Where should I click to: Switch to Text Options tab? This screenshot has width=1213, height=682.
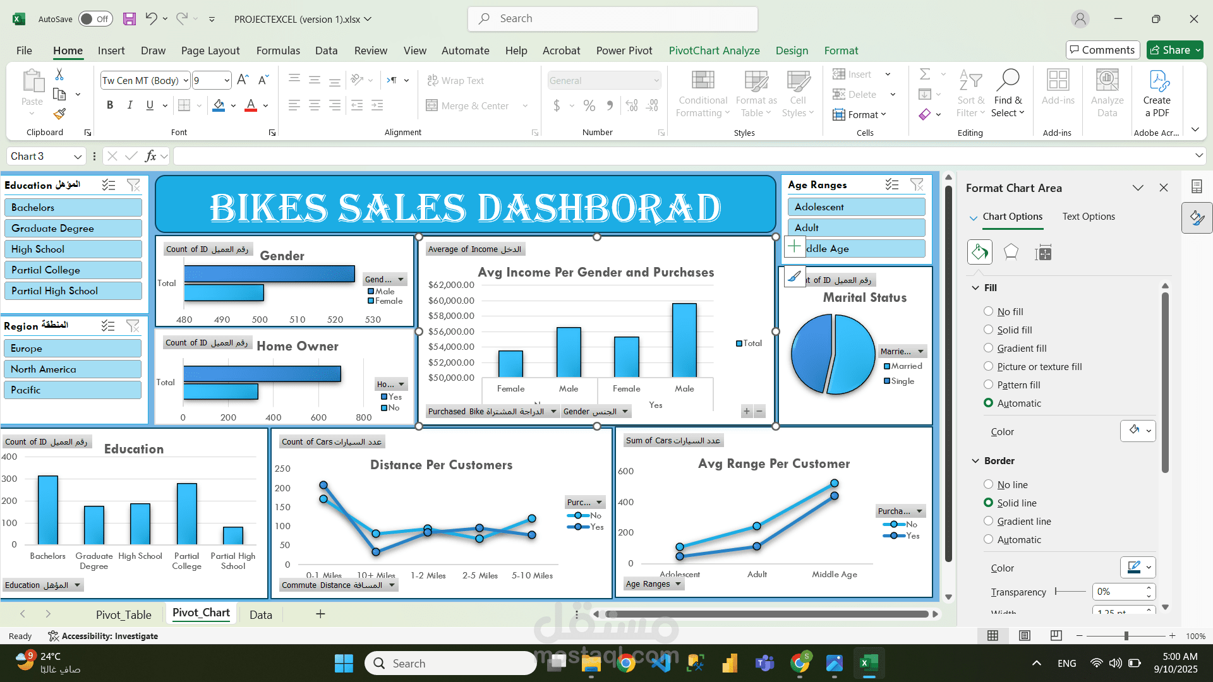coord(1089,217)
